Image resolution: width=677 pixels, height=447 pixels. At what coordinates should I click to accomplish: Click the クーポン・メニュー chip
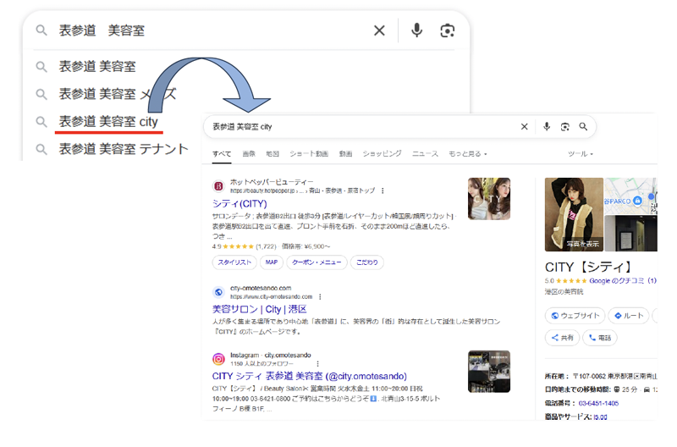point(316,262)
